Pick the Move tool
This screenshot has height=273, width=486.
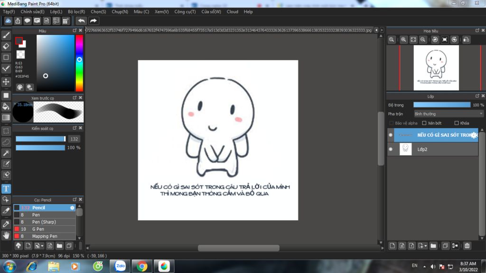[6, 82]
